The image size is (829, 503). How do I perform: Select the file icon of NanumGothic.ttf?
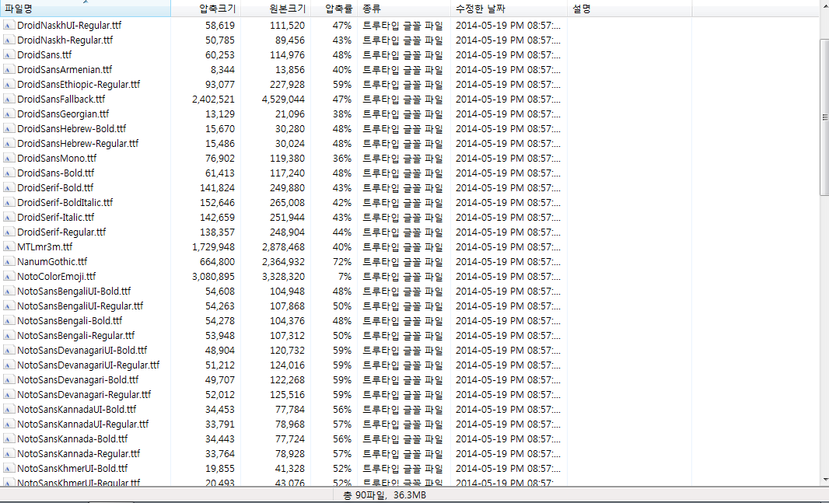coord(9,262)
